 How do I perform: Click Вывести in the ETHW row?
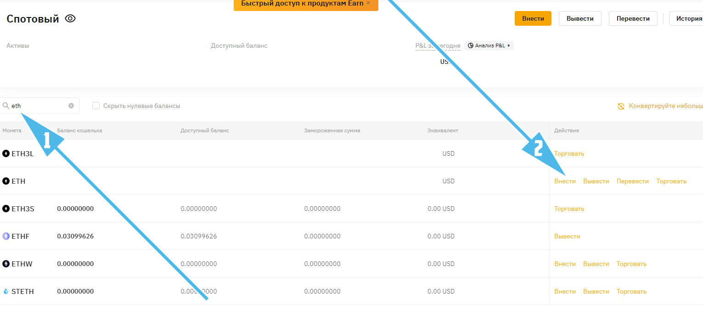596,264
